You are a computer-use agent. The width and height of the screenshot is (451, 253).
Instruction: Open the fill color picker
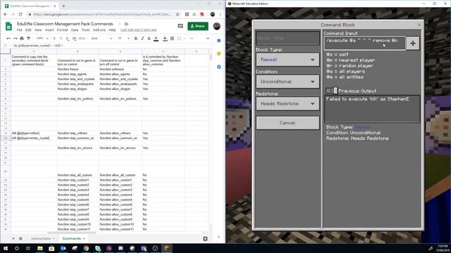[165, 39]
